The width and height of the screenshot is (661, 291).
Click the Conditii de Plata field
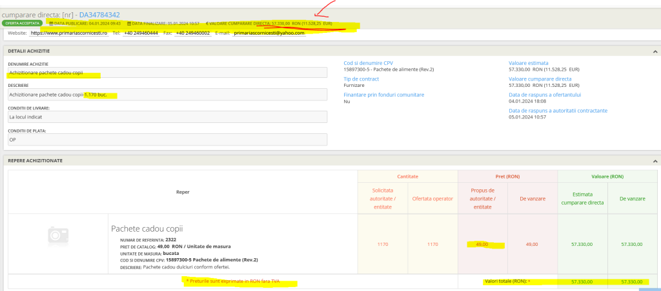click(168, 139)
